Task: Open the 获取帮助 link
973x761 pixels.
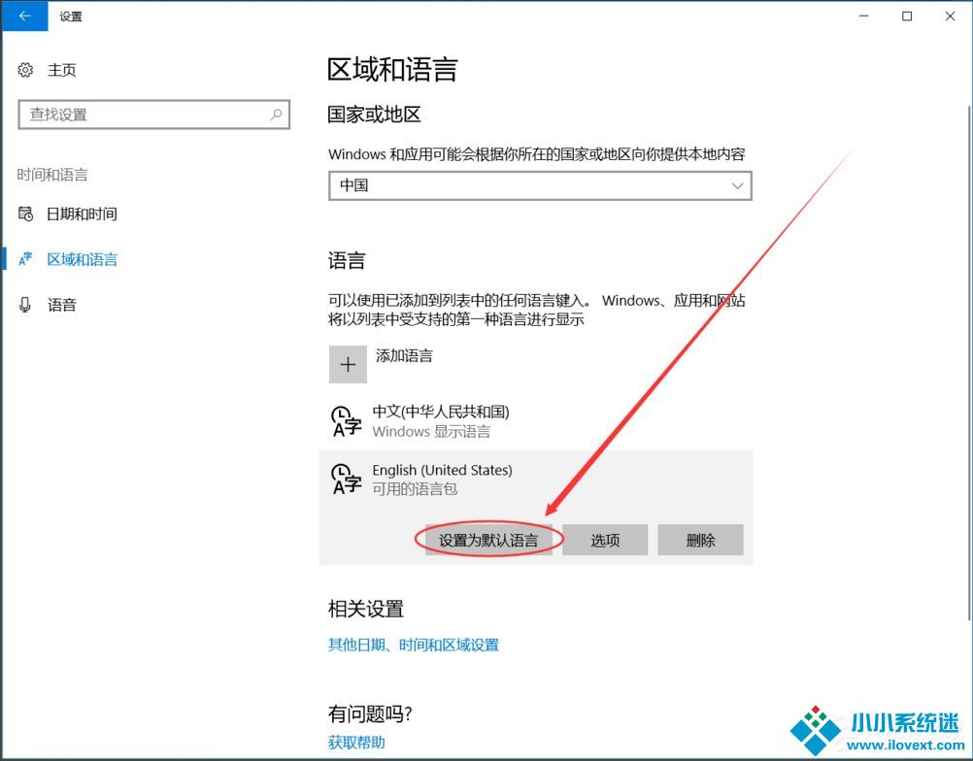Action: 356,743
